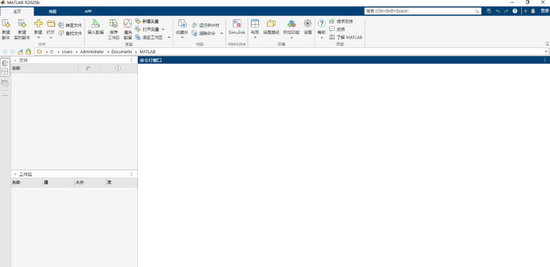Open the 打开变量 dropdown arrow
550x267 pixels.
pos(163,29)
